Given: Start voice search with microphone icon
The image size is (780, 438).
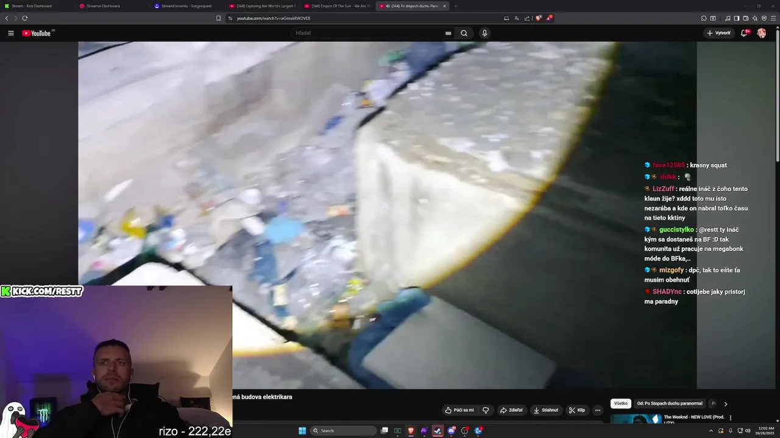Looking at the screenshot, I should 484,33.
